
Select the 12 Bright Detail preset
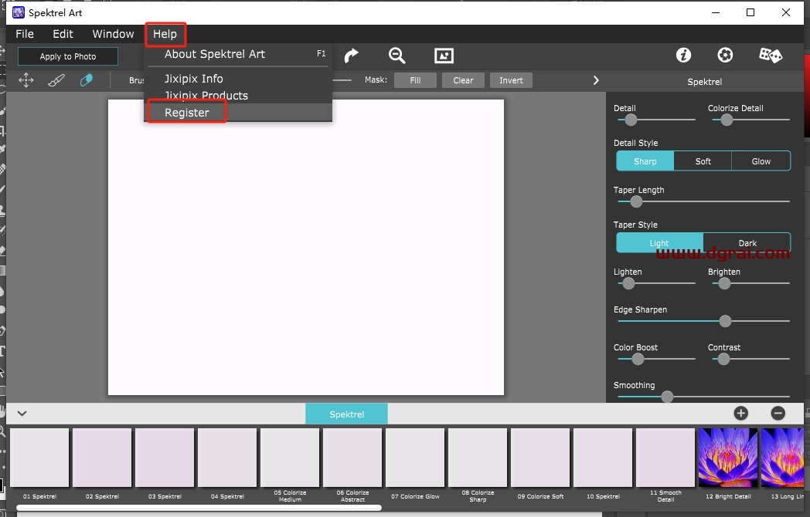[728, 458]
